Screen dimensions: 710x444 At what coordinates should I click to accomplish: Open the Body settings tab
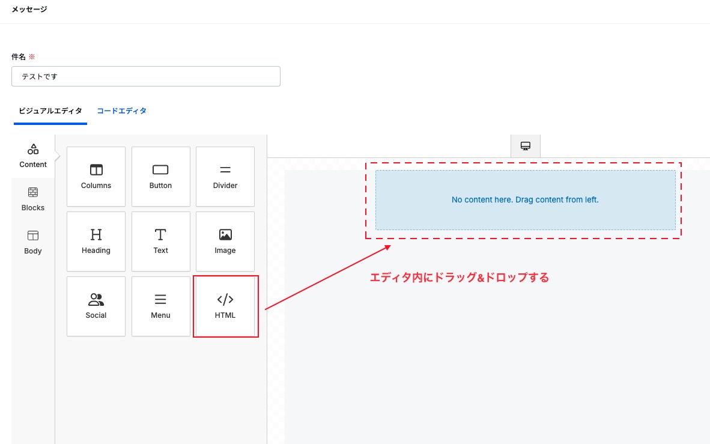click(33, 243)
